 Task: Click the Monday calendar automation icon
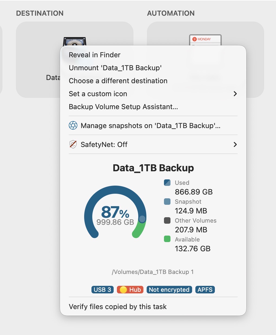click(x=205, y=40)
